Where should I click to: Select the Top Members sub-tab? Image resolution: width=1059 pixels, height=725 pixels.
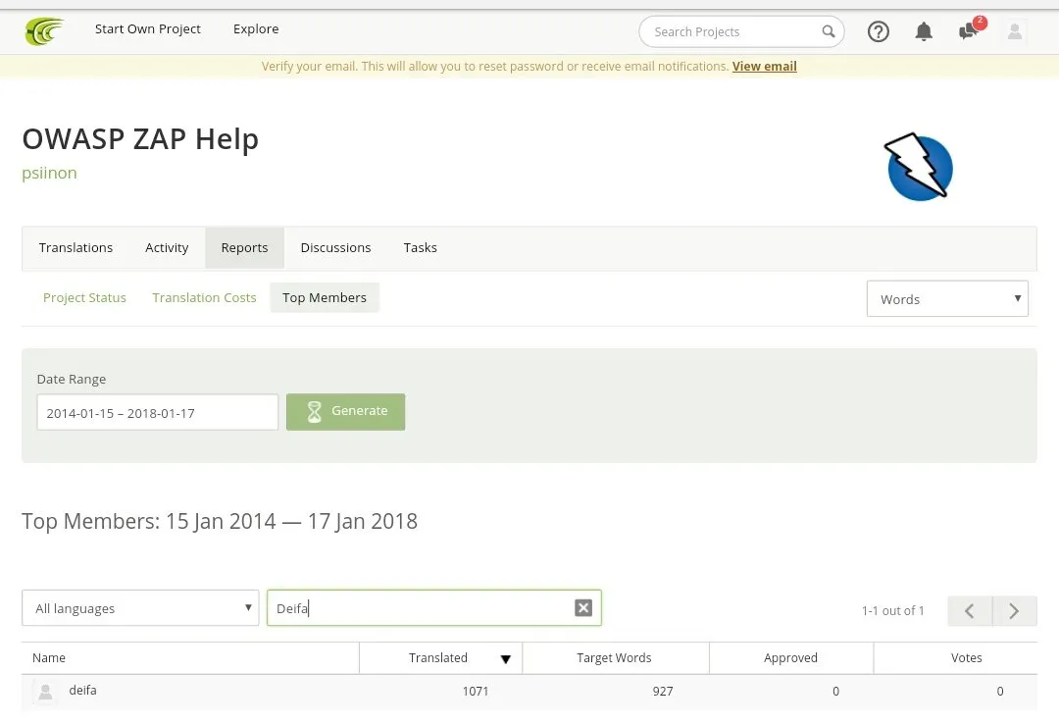point(325,297)
